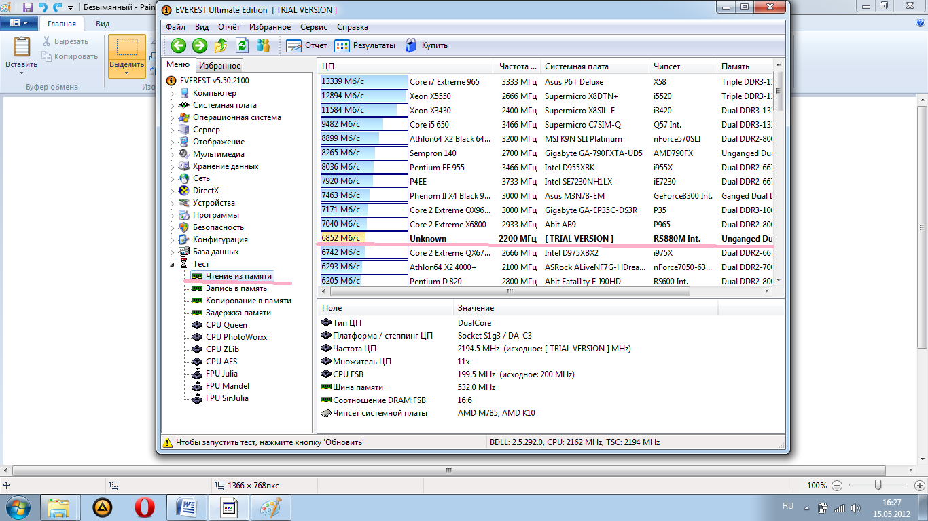This screenshot has height=521, width=928.
Task: Switch to the Меню sidebar tab
Action: 178,64
